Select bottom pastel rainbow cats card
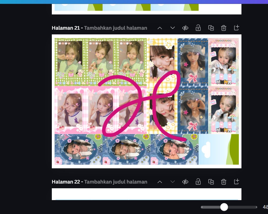This screenshot has height=214, width=268. (223, 110)
